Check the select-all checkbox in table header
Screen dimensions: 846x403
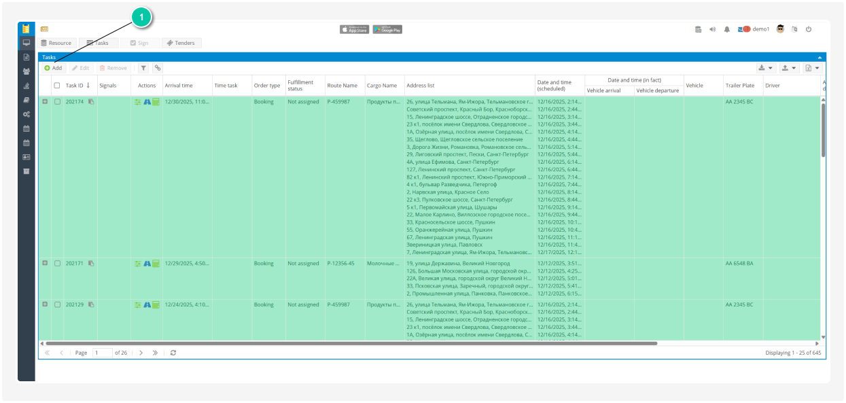(x=57, y=86)
